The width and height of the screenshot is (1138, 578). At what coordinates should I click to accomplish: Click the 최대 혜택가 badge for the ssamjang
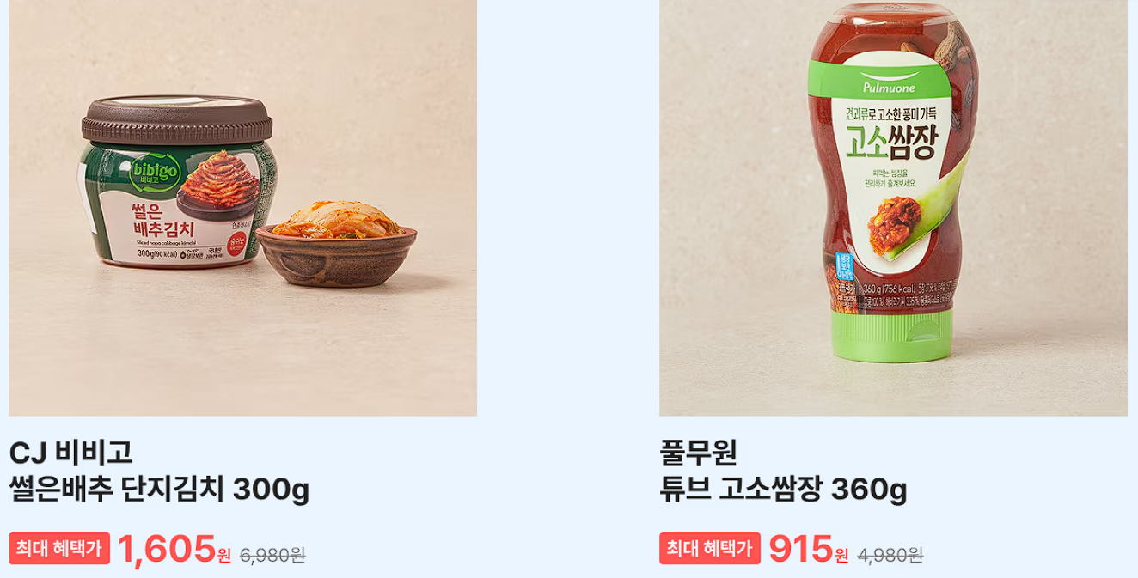click(710, 549)
